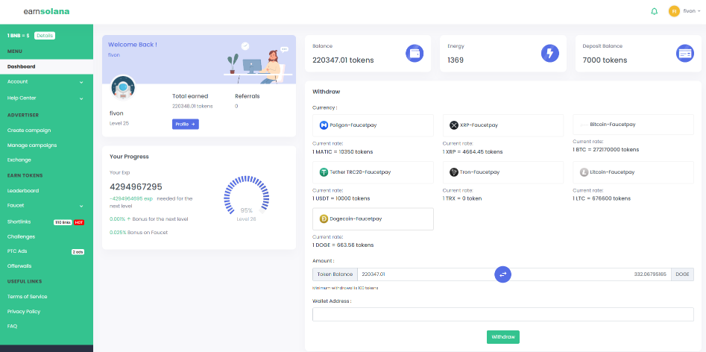
Task: Expand the Help Center menu
Action: tap(46, 98)
